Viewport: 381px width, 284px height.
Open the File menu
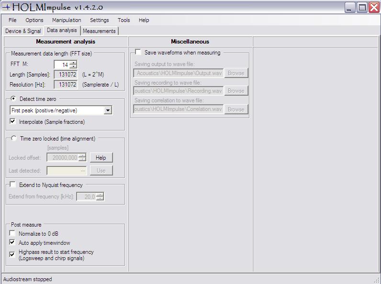(12, 20)
